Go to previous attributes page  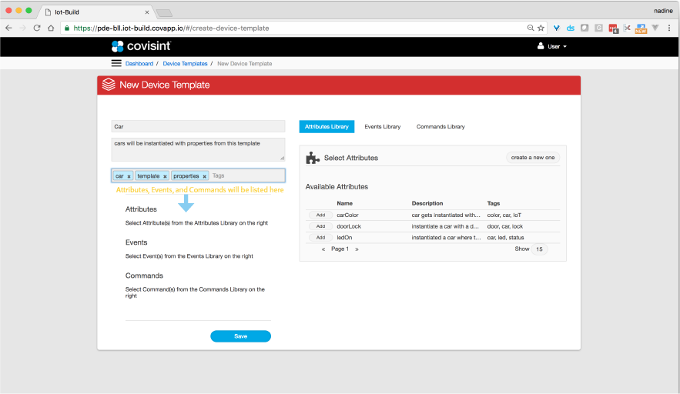pyautogui.click(x=323, y=249)
